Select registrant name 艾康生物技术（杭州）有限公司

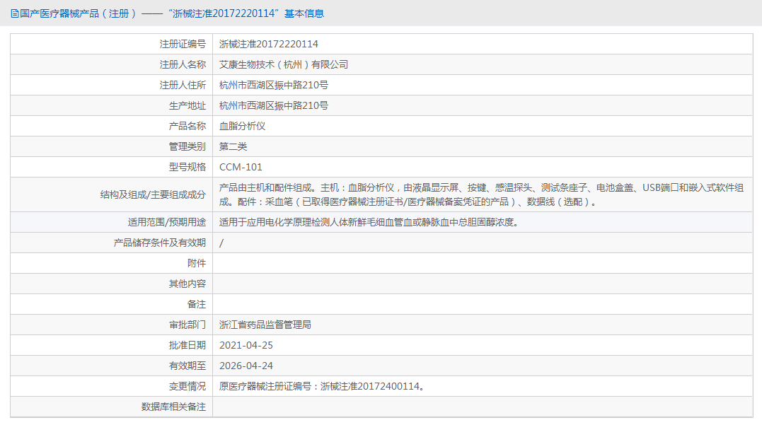(283, 64)
